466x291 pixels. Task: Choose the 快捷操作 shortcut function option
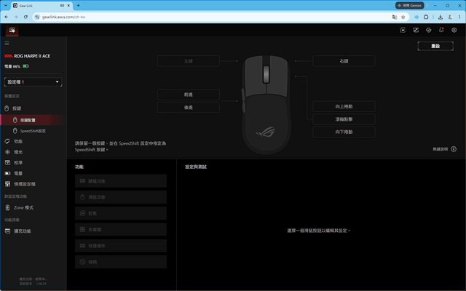121,246
